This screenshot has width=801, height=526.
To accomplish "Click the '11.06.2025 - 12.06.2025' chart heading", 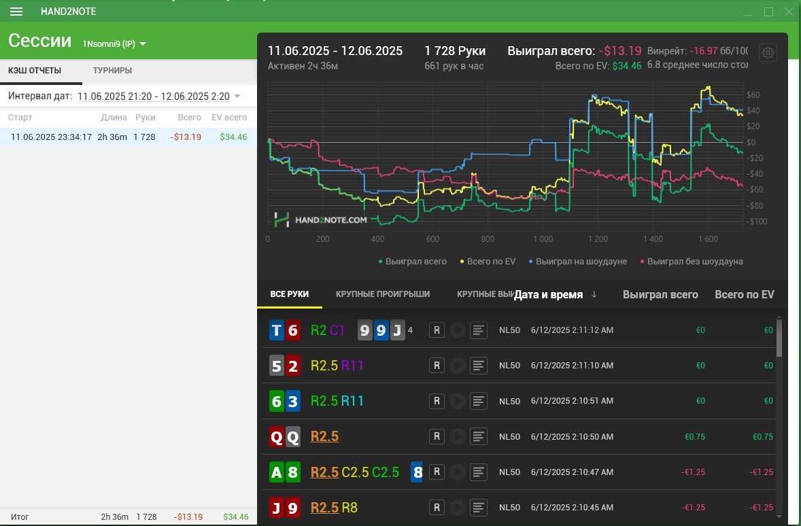I will coord(335,51).
